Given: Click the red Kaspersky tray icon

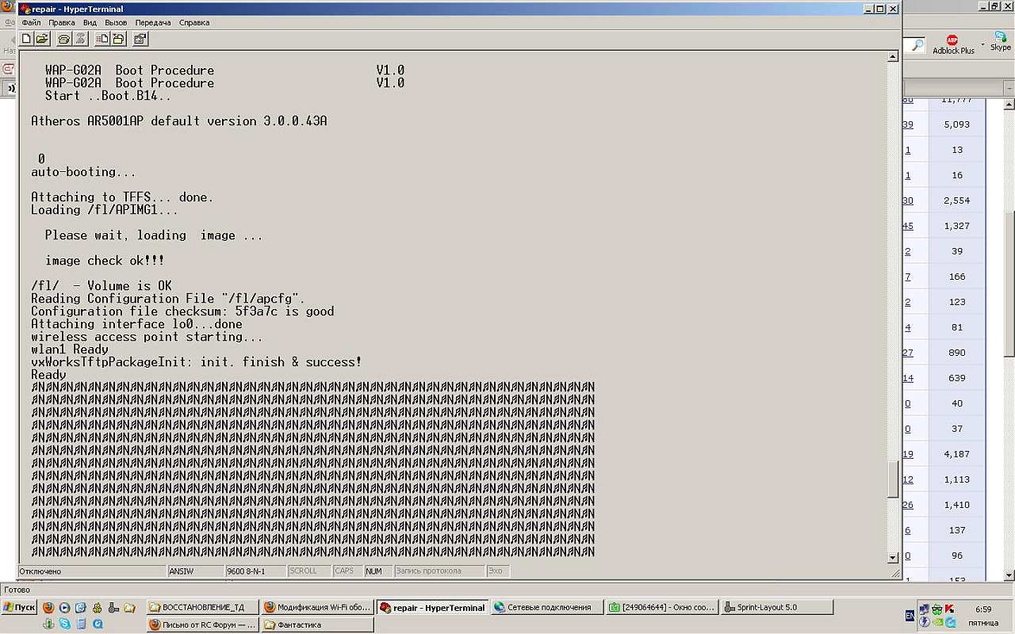Looking at the screenshot, I should (x=949, y=609).
